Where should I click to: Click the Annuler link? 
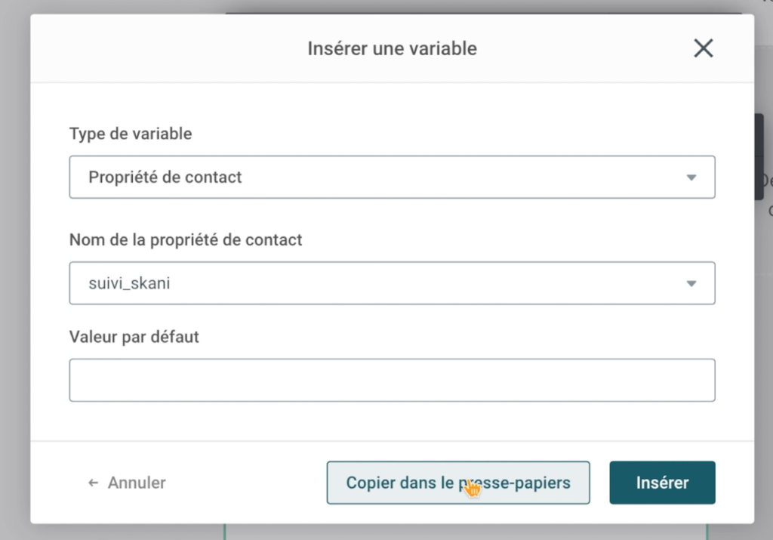pyautogui.click(x=137, y=483)
